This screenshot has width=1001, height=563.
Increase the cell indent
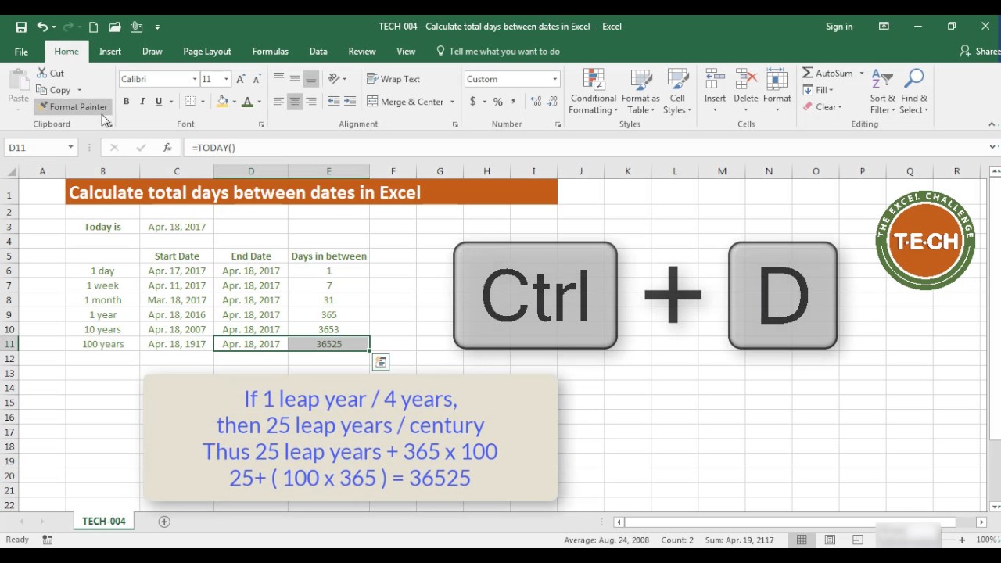coord(350,102)
